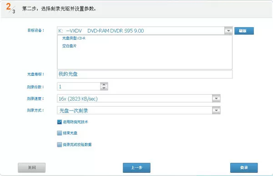Decrease the burn copies count
The width and height of the screenshot is (273, 176).
tap(104, 88)
